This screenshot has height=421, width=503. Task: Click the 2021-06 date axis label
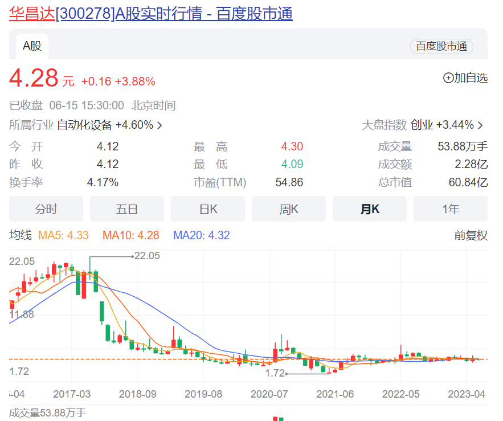click(335, 394)
